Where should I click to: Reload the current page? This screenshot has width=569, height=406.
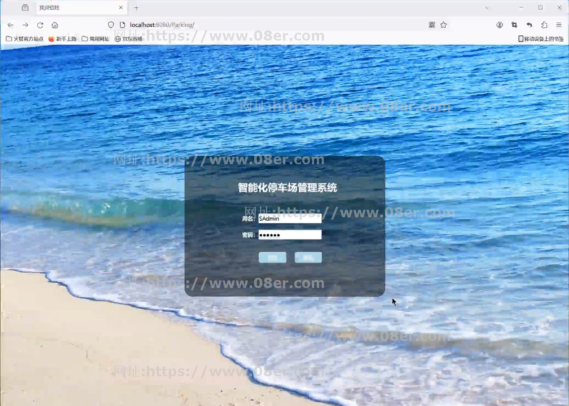point(40,25)
